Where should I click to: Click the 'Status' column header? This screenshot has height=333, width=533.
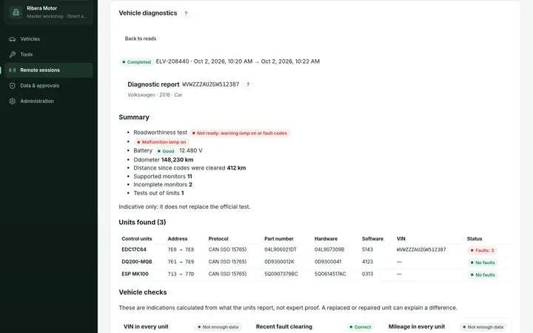click(x=475, y=239)
